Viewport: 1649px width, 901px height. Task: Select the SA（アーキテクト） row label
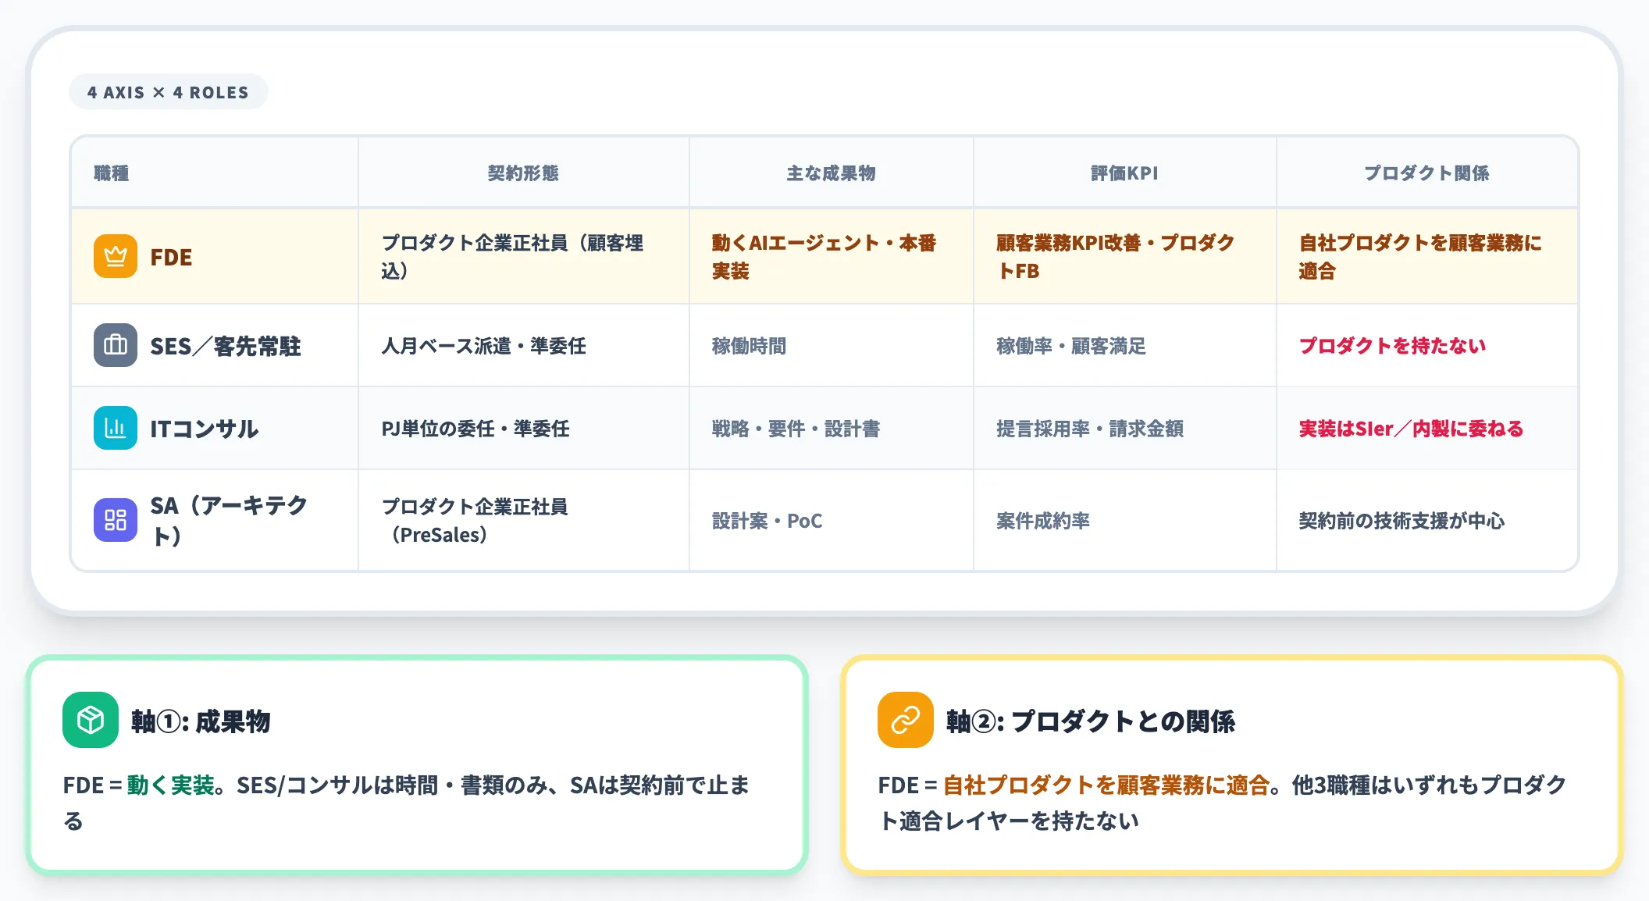coord(230,520)
